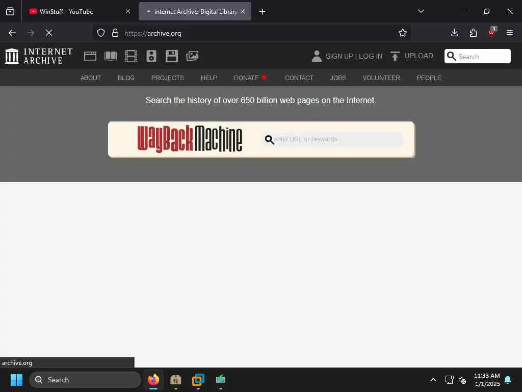Viewport: 522px width, 392px height.
Task: Click the UPLOAD button
Action: tap(411, 56)
